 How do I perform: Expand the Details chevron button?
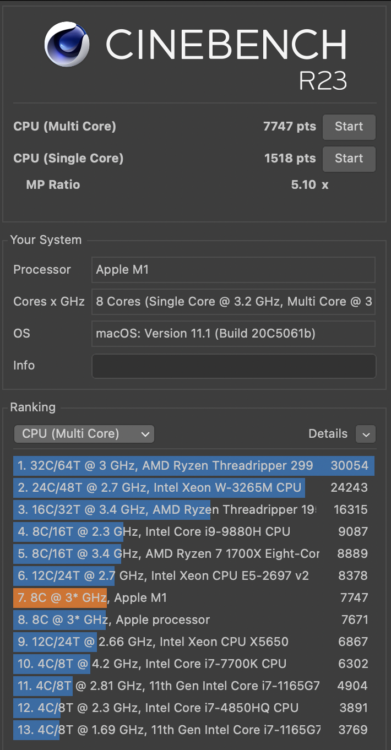[x=366, y=434]
